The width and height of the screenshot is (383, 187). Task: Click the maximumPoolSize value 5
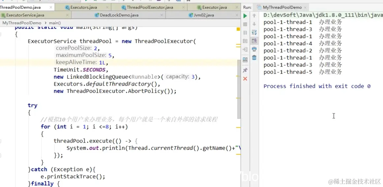click(110, 55)
